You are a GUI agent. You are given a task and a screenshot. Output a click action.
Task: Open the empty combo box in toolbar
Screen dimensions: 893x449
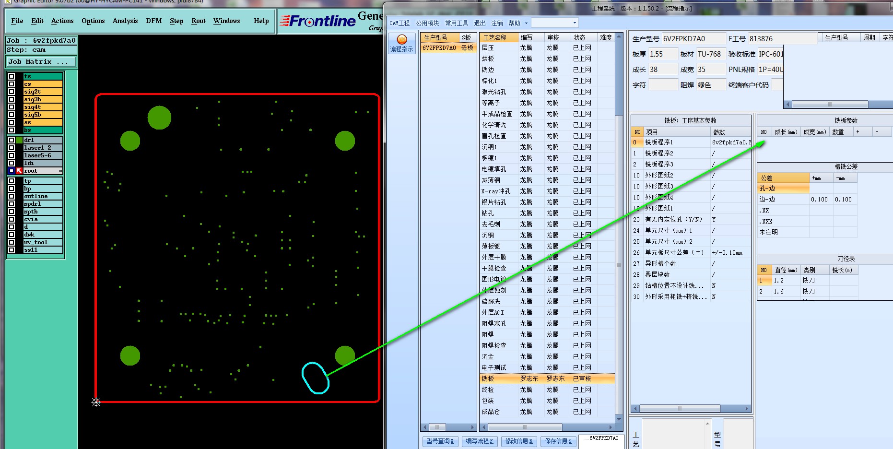555,23
